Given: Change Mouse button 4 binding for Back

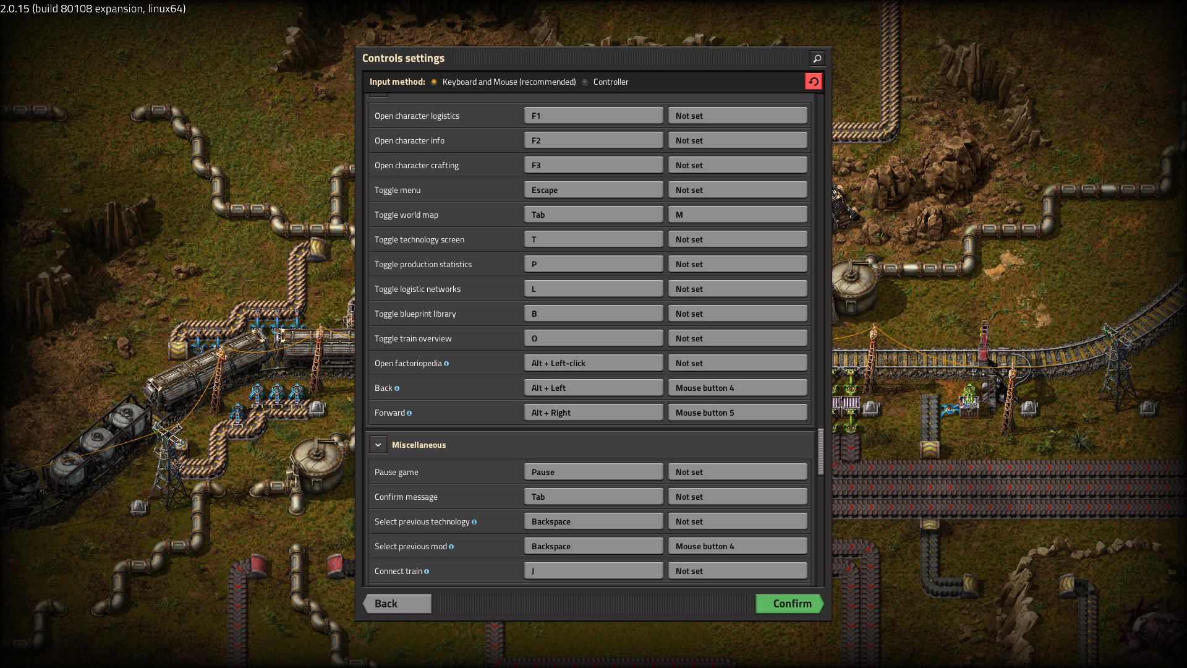Looking at the screenshot, I should [738, 388].
